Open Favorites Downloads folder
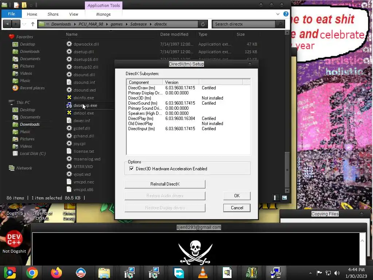 coord(30,51)
